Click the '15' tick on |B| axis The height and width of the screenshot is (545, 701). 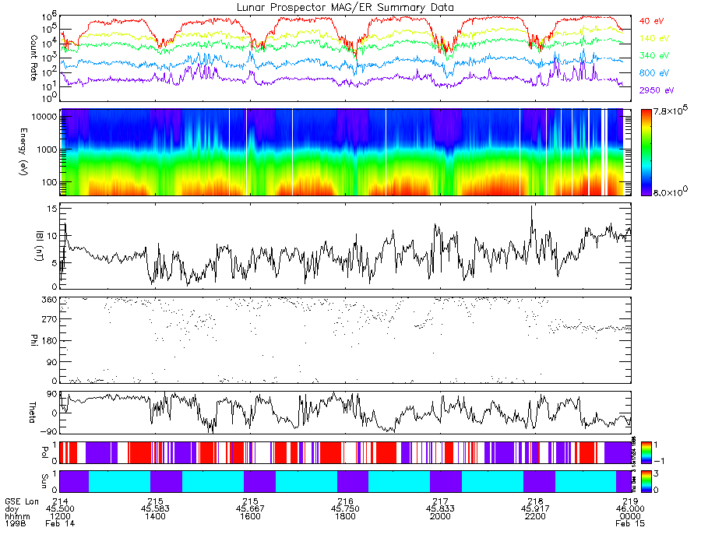pyautogui.click(x=52, y=209)
